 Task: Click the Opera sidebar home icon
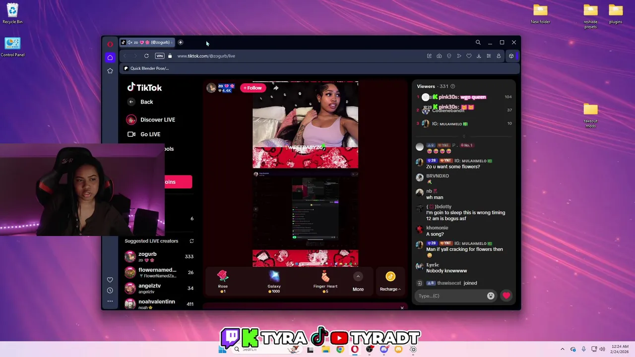coord(110,58)
